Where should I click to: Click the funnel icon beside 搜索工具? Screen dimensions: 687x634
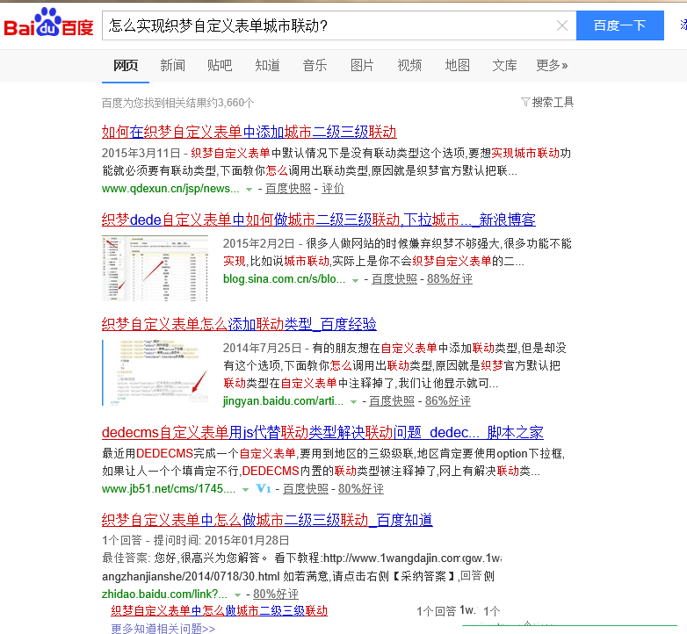click(x=525, y=102)
